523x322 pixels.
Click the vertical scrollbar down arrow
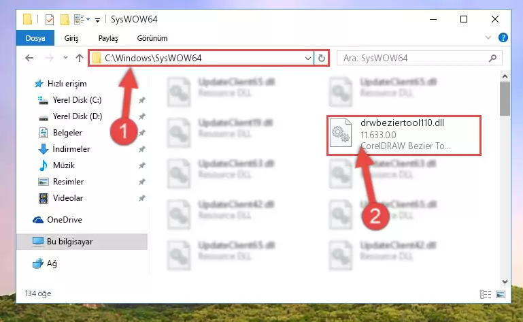tap(505, 282)
